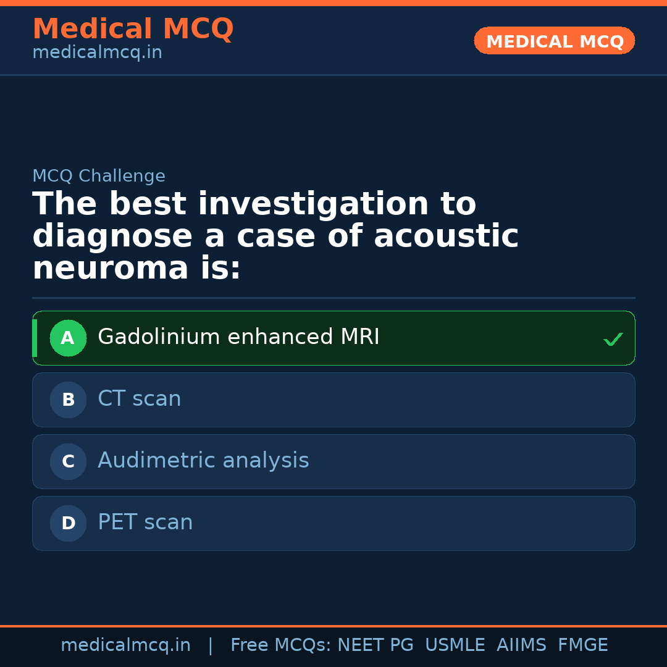Select the Gadolinium enhanced MRI answer

pyautogui.click(x=238, y=337)
